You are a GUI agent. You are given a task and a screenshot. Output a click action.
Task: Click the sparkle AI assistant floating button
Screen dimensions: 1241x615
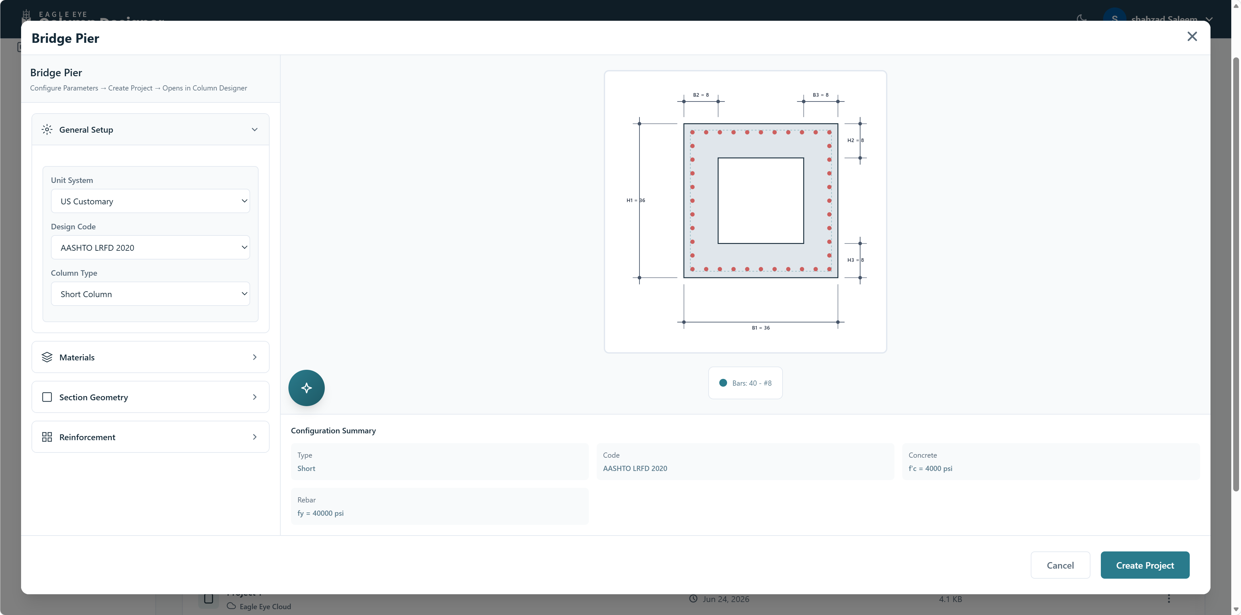tap(306, 388)
